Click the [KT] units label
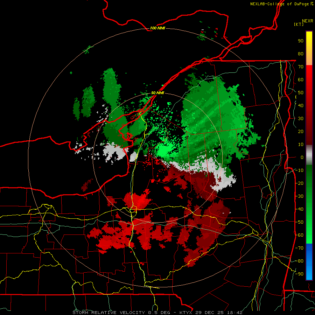 tap(299, 24)
